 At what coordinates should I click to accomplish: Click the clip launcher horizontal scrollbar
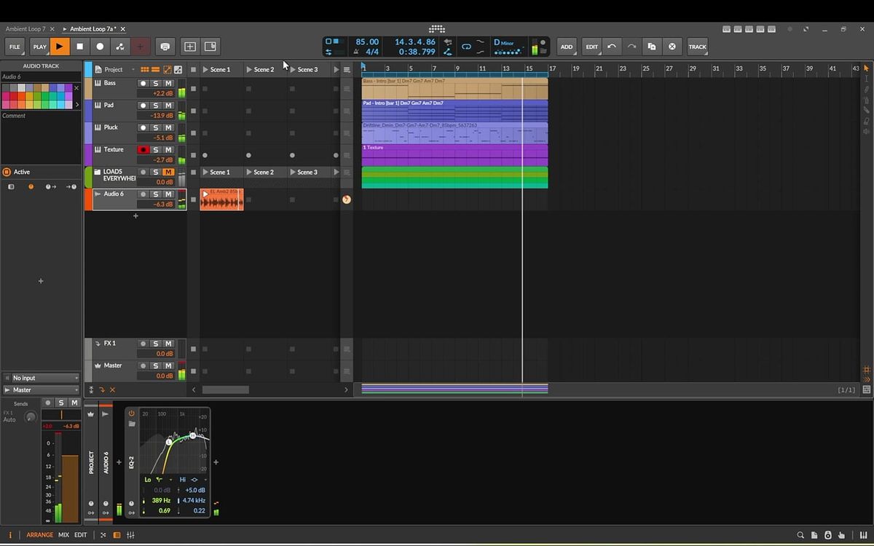tap(225, 390)
